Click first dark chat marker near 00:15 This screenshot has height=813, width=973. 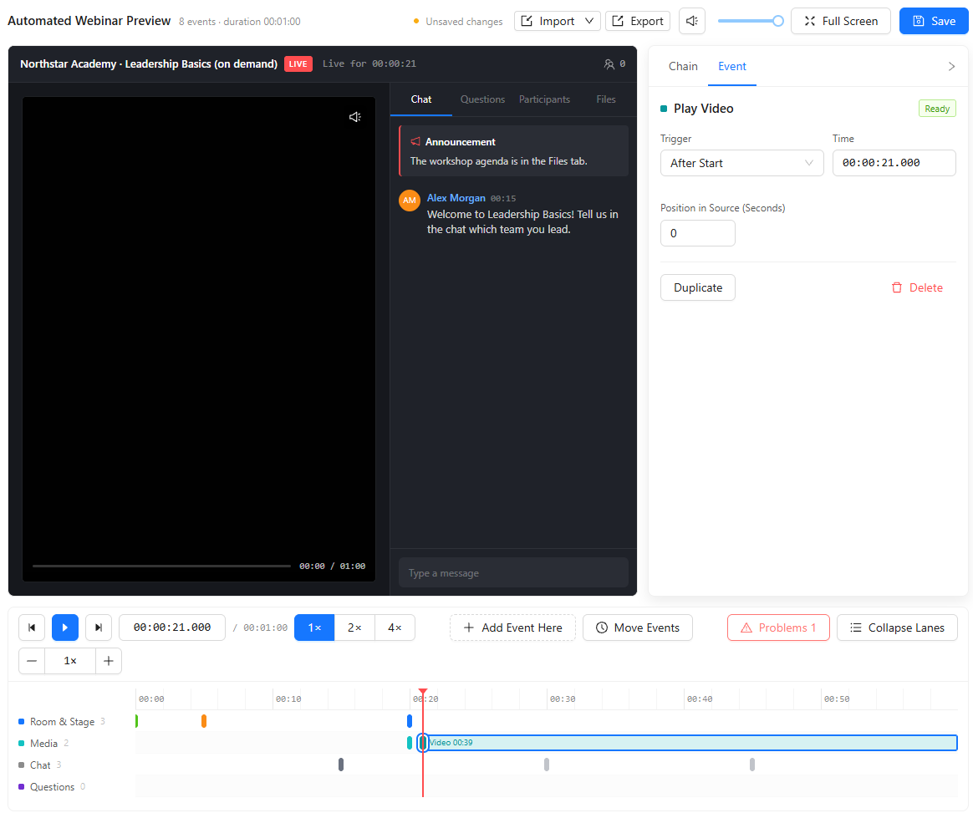341,765
